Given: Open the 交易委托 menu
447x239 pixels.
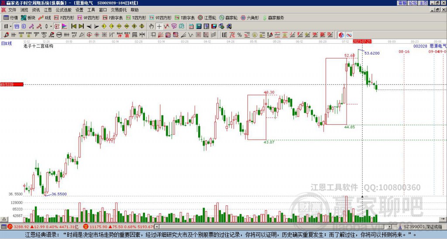Looking at the screenshot, I should pyautogui.click(x=119, y=10).
